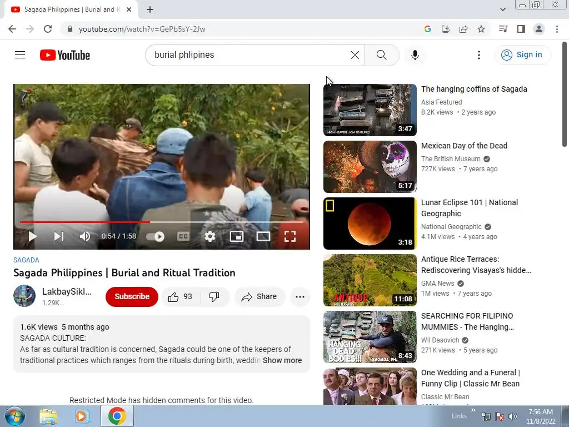Open a new browser tab
The height and width of the screenshot is (427, 569).
pyautogui.click(x=150, y=10)
